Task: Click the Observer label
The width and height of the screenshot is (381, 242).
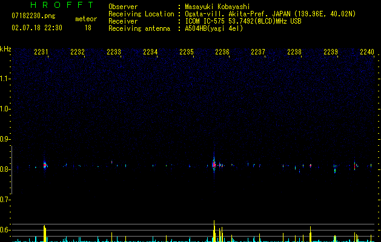Action: 123,7
